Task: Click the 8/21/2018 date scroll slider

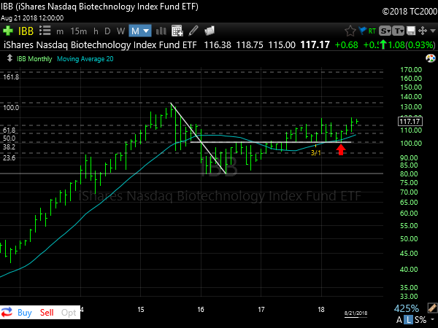Action: [x=356, y=313]
